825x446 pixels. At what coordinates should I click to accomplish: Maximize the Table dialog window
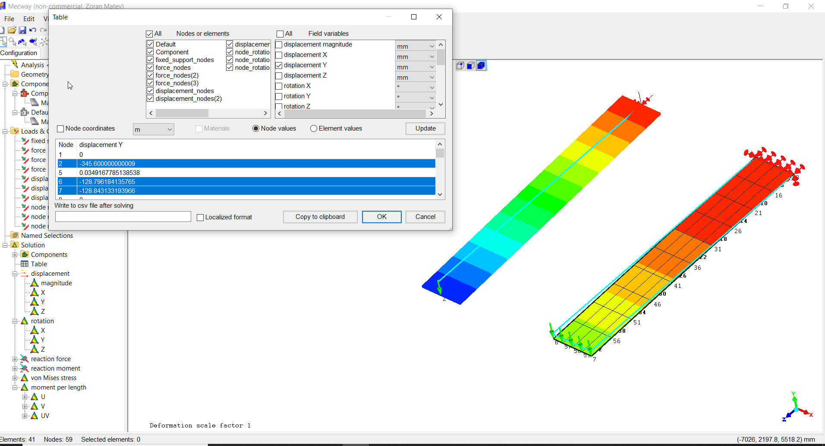[x=414, y=17]
